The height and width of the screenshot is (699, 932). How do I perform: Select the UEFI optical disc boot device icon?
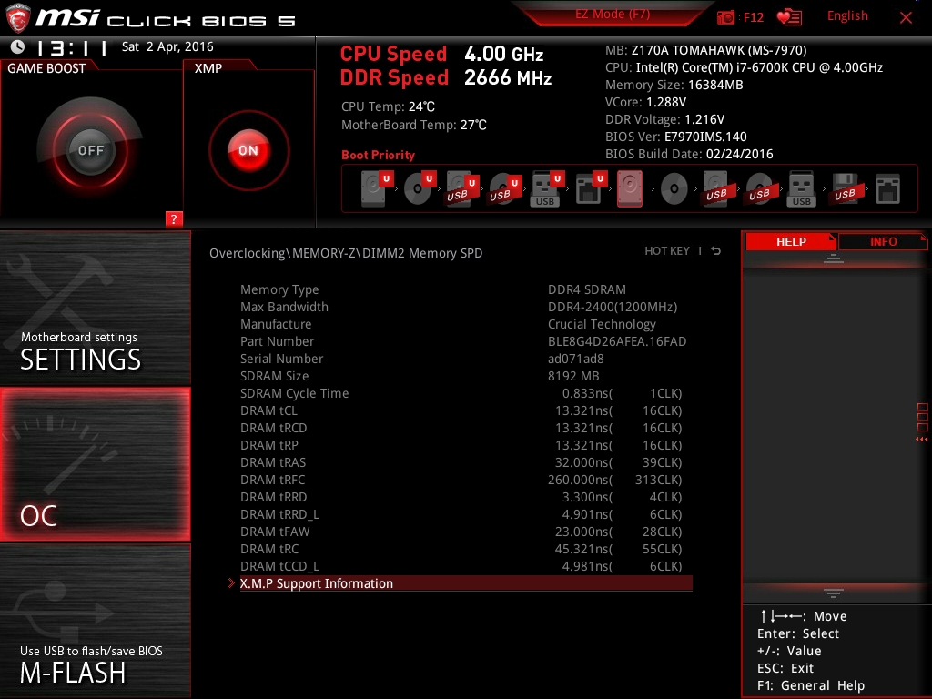420,187
